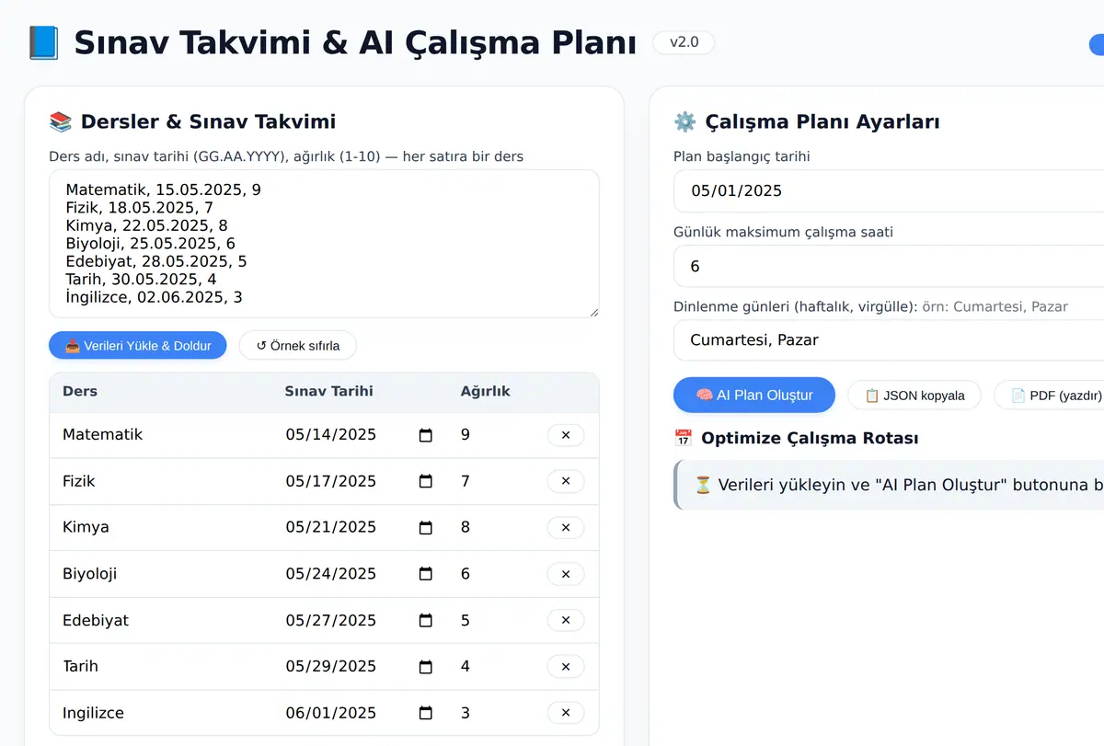
Task: Click Kimya exam date 05/21/2025
Action: tap(331, 528)
